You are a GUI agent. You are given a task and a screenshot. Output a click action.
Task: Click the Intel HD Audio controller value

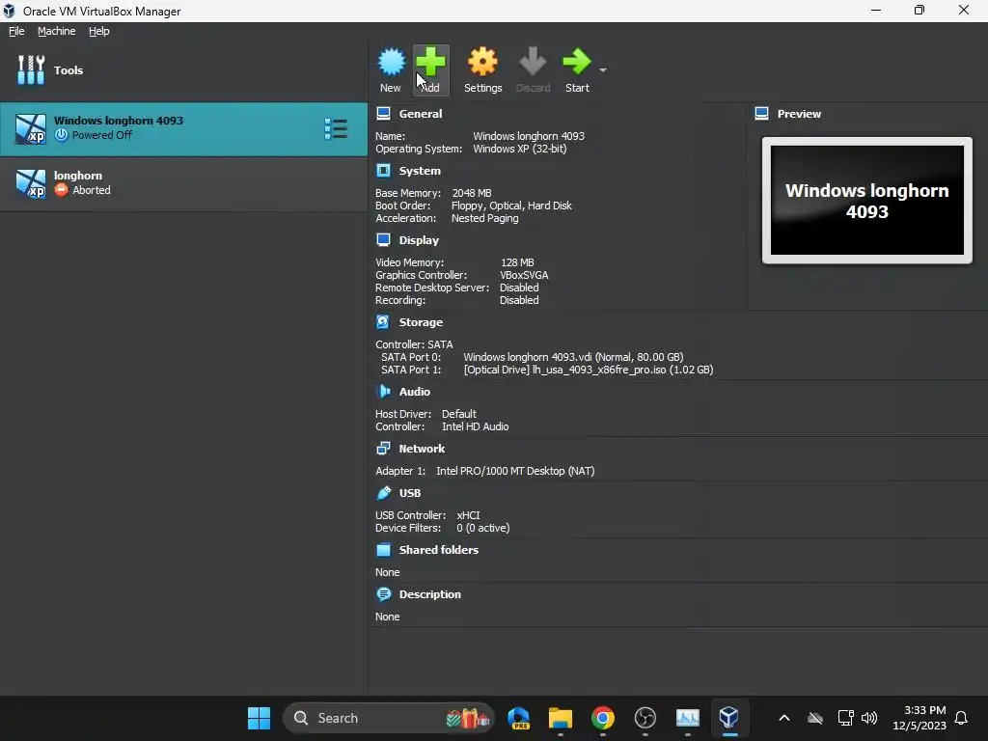(475, 426)
